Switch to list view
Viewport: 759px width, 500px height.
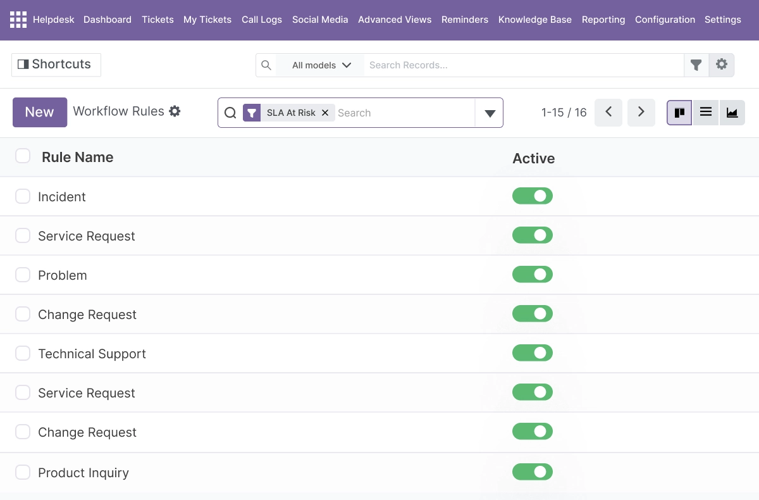coord(706,113)
